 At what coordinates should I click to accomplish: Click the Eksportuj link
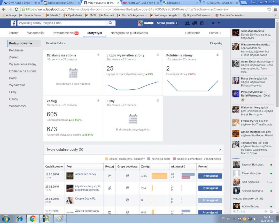point(216,43)
